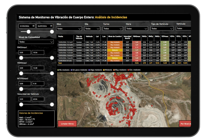Select the Un poco molesto legend item
This screenshot has height=140, width=205.
coord(79,70)
